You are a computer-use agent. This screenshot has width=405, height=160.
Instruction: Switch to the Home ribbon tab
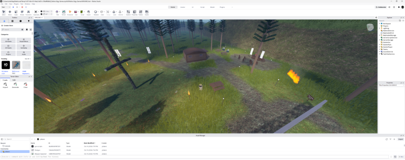[x=173, y=7]
